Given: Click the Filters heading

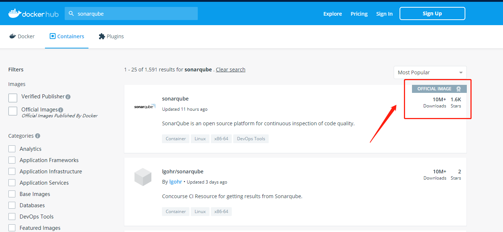Looking at the screenshot, I should tap(16, 70).
